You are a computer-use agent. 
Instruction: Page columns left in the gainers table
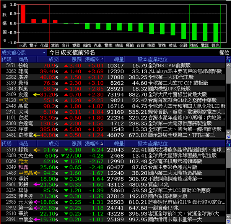[228, 58]
